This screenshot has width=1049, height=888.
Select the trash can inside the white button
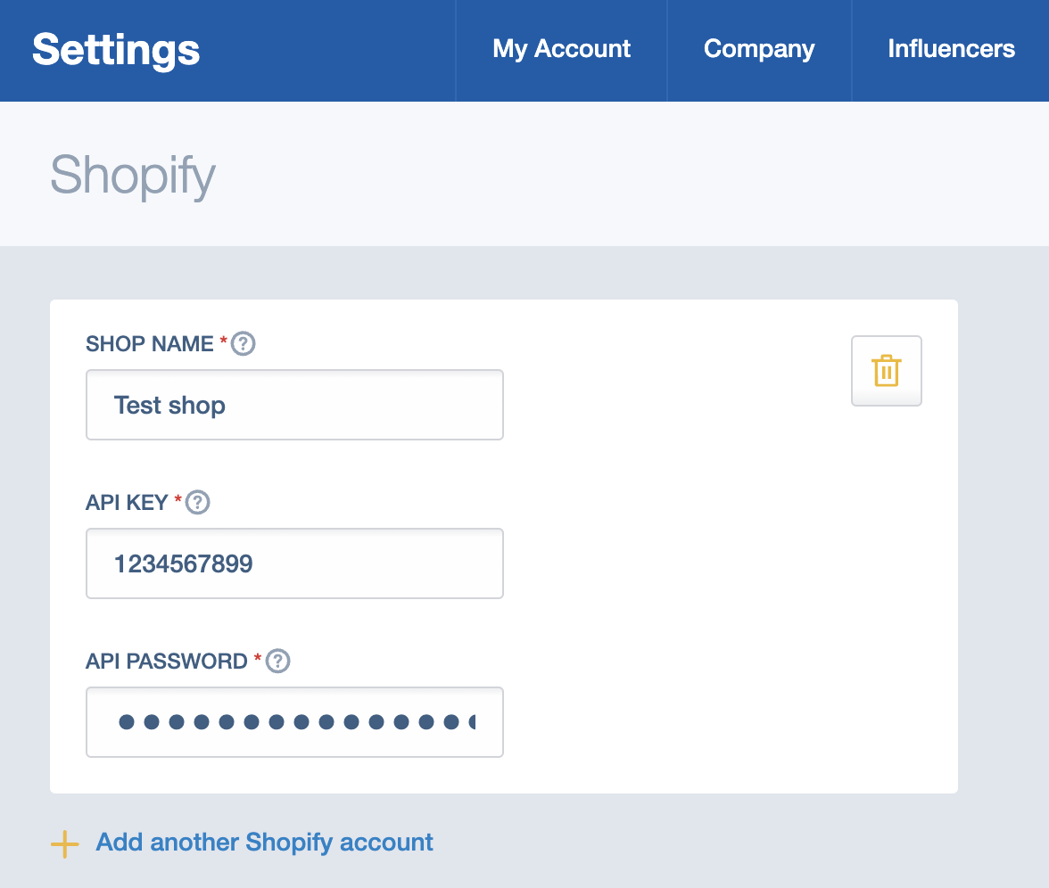pyautogui.click(x=886, y=370)
